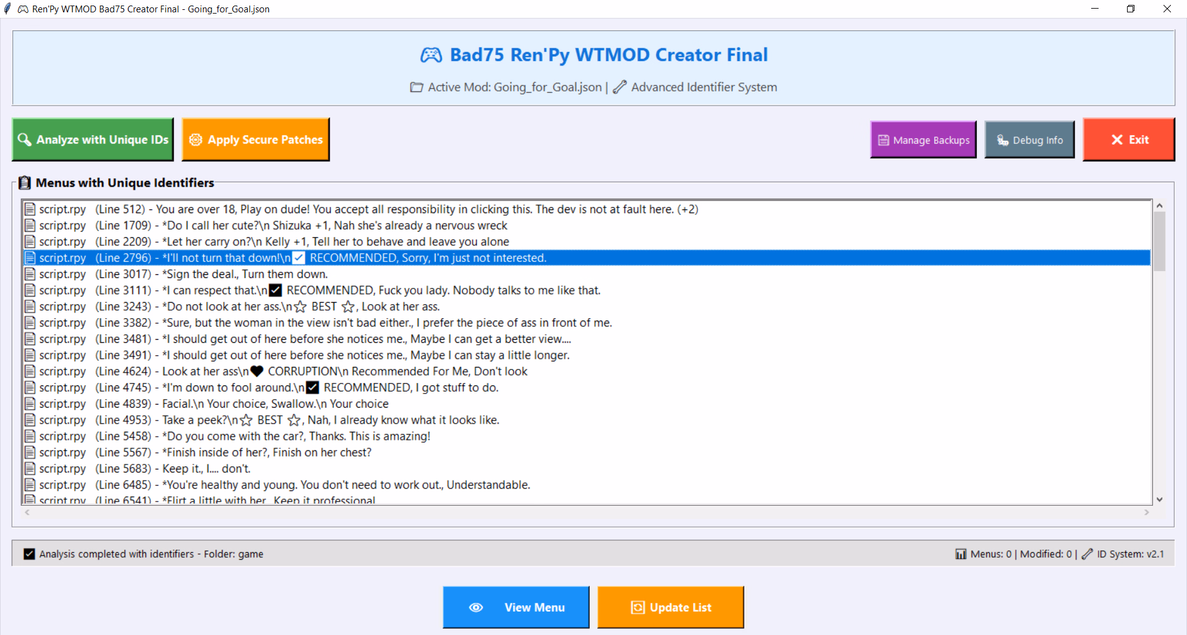Click the list's vertical scrollbar up arrow
Viewport: 1187px width, 635px height.
tap(1160, 206)
